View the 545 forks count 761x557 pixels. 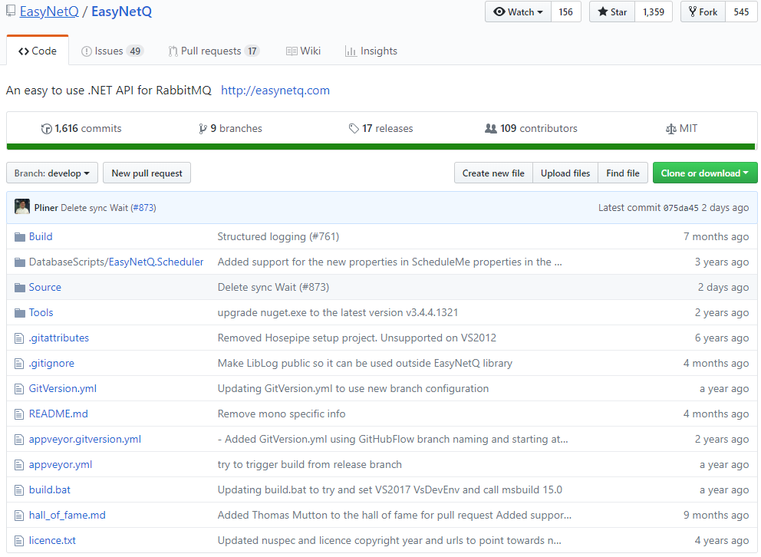click(741, 12)
